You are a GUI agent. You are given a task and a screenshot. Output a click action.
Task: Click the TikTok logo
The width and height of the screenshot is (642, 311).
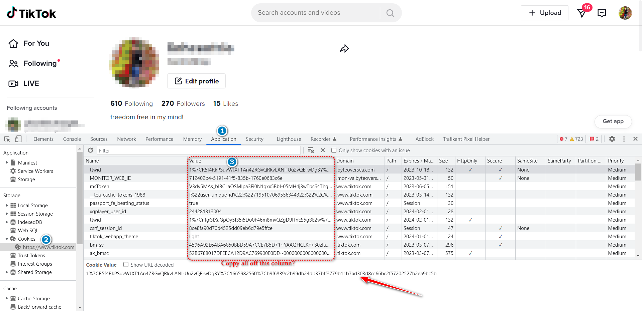31,13
